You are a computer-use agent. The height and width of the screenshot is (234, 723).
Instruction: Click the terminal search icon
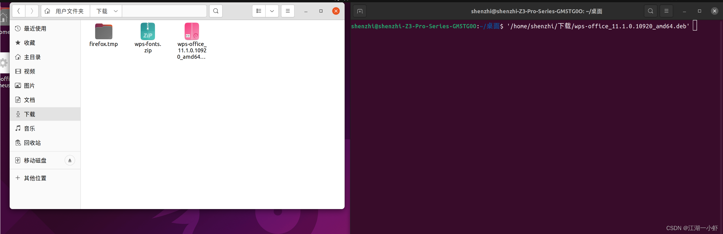650,11
